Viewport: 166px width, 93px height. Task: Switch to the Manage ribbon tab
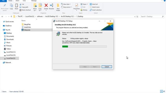(34, 1)
